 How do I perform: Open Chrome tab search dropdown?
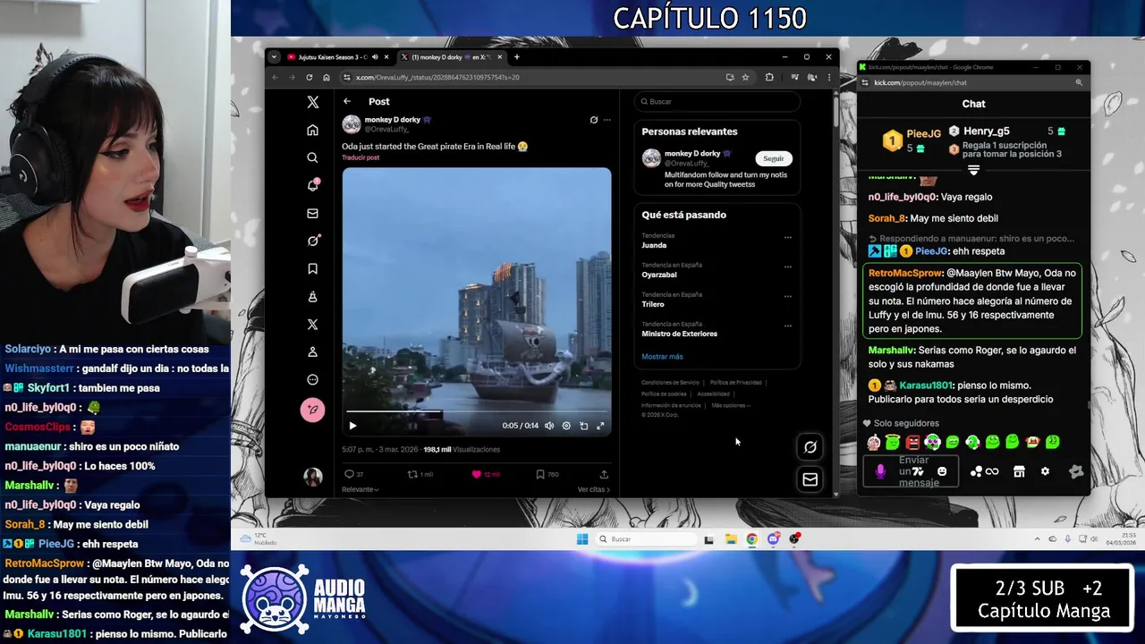[x=276, y=57]
